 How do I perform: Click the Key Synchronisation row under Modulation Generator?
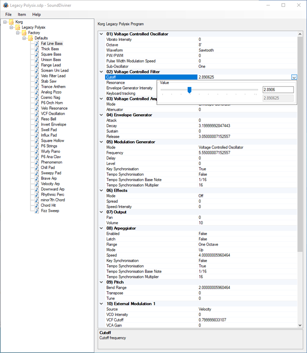click(x=201, y=169)
